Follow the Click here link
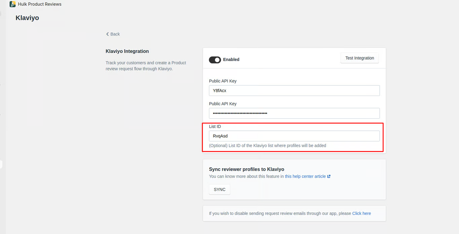Image resolution: width=459 pixels, height=234 pixels. (x=362, y=213)
